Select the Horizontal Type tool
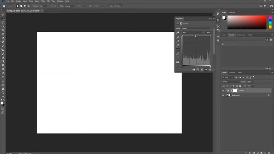This screenshot has height=154, width=274. coord(3,77)
